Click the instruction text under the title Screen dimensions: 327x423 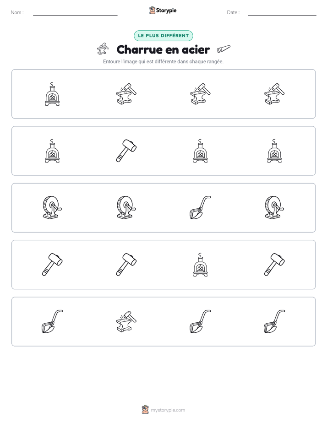163,61
